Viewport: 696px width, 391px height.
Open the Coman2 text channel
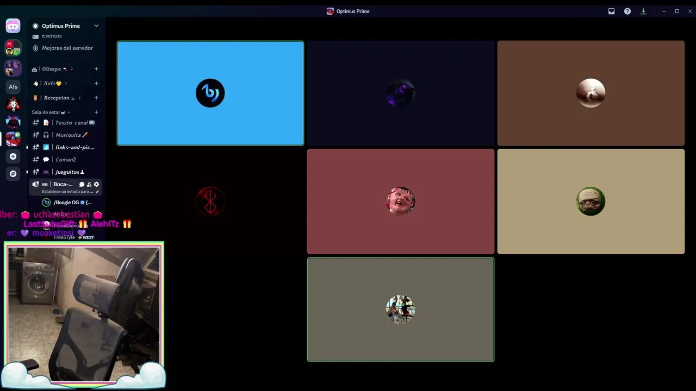click(x=65, y=160)
